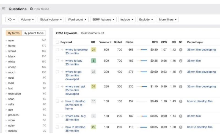Open SF badge in the volume 116 clicks row
This screenshot has height=137, width=220.
tap(181, 127)
